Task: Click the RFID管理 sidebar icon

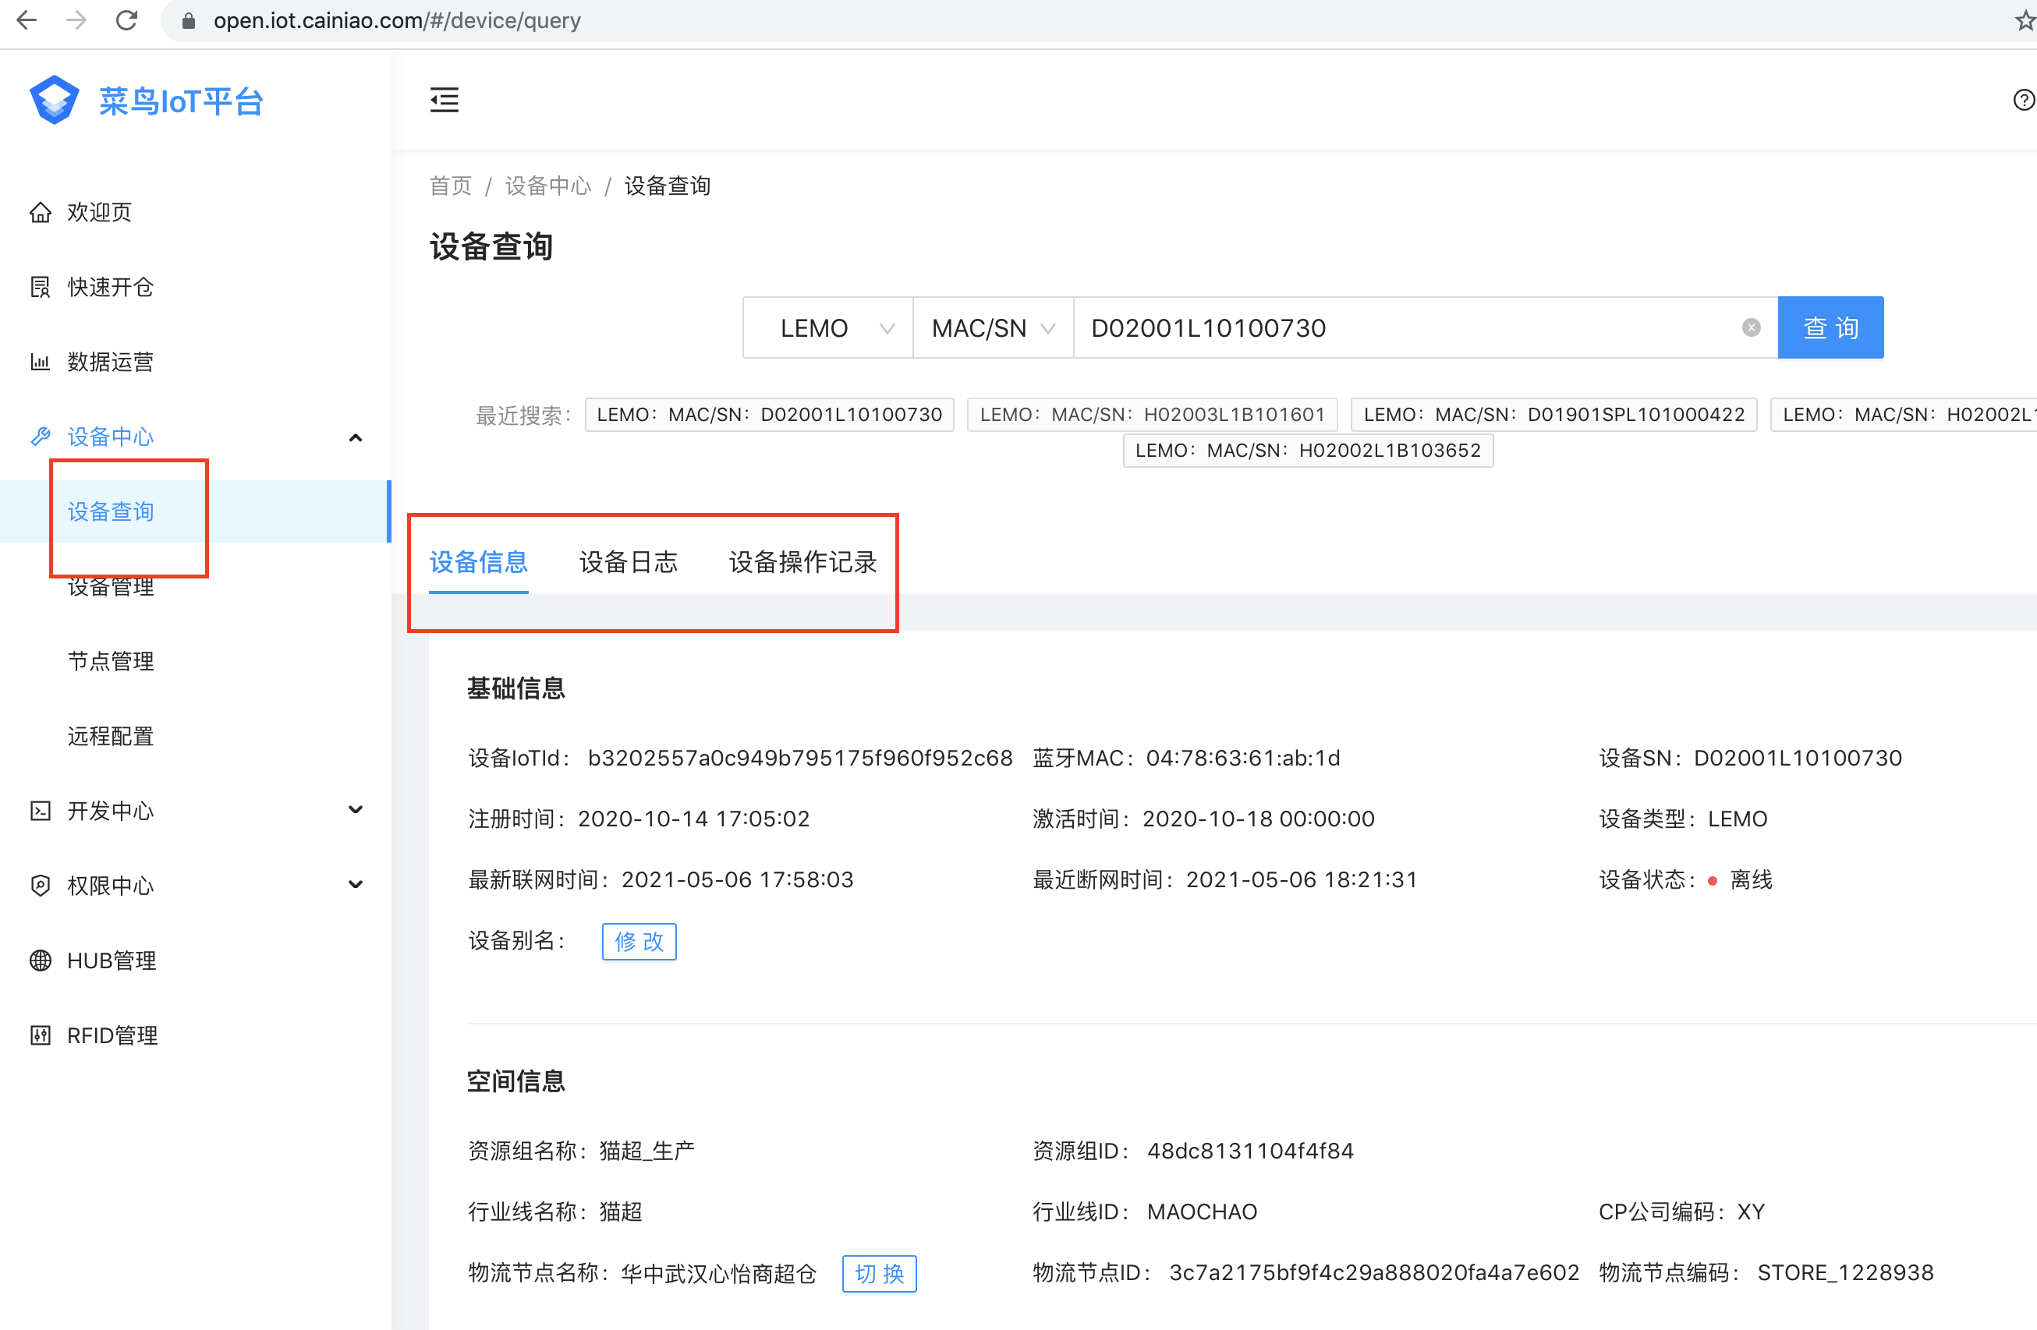Action: point(41,1035)
